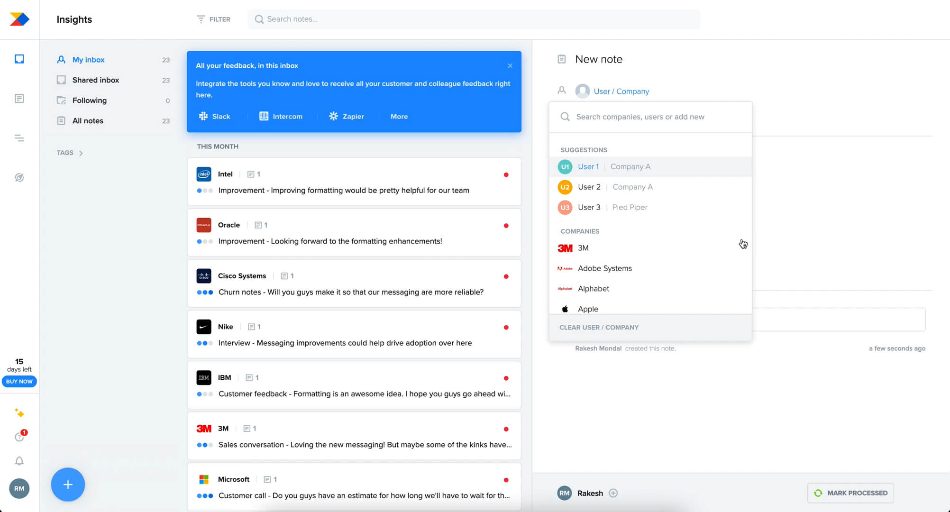Open Slack integration from the feedback banner

pyautogui.click(x=214, y=116)
